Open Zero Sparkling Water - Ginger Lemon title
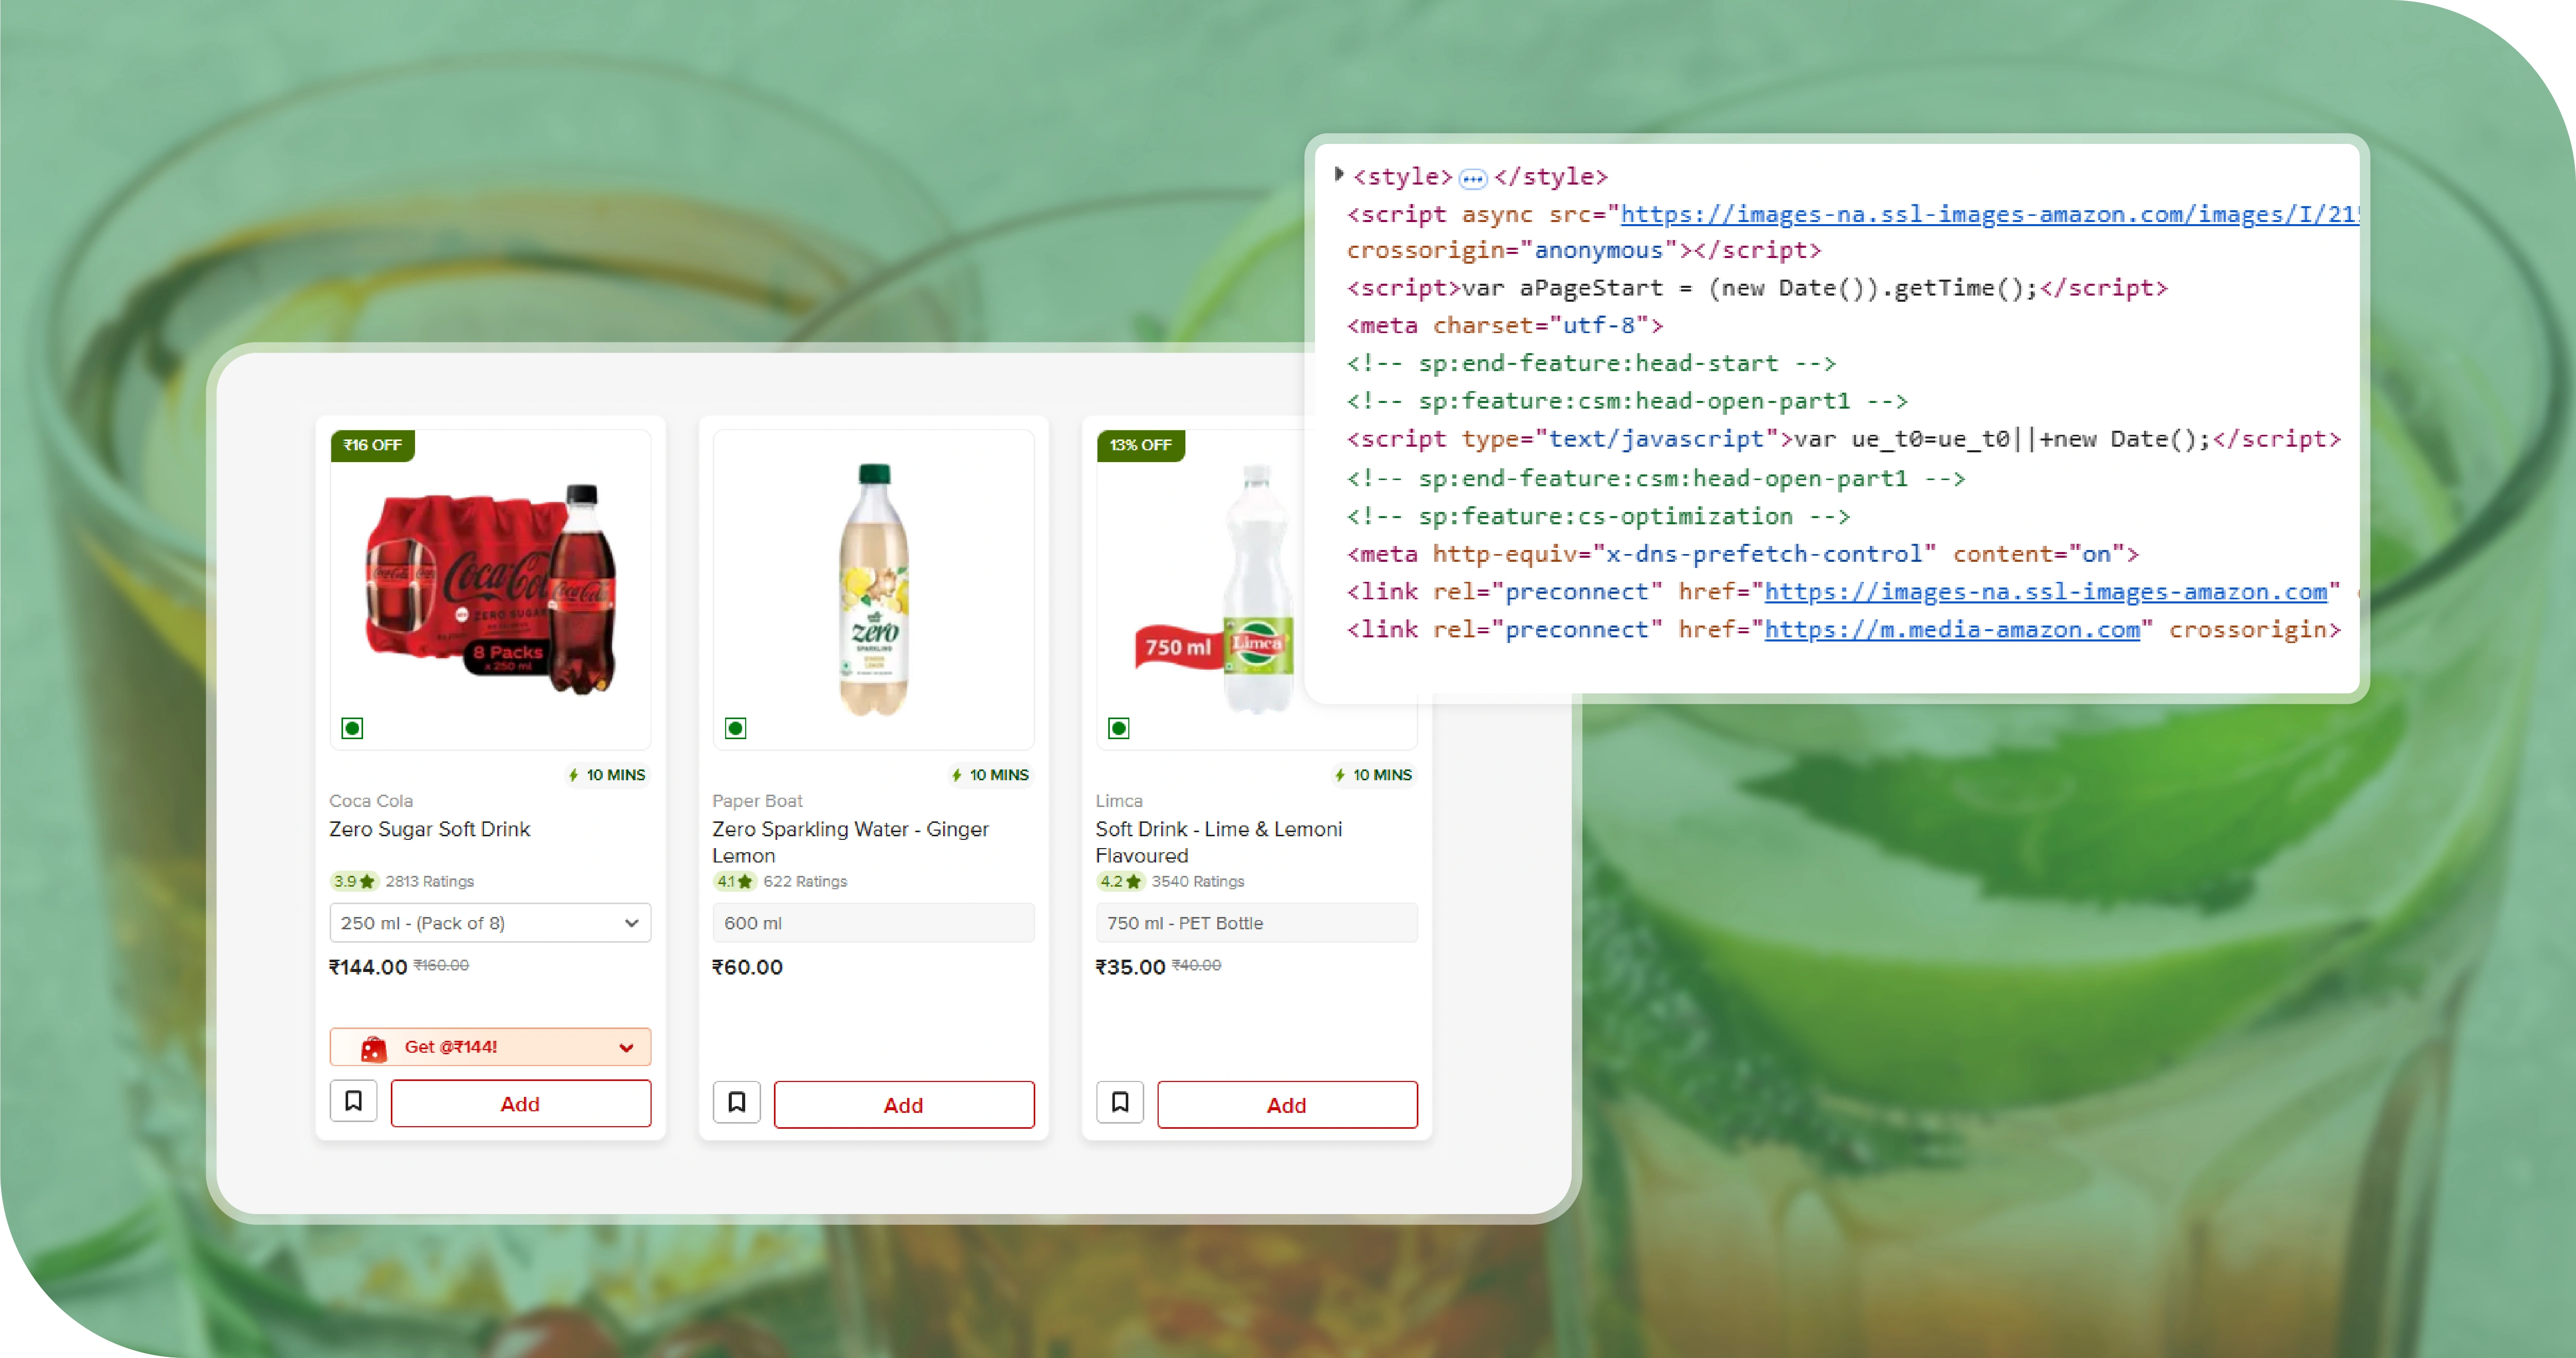The image size is (2576, 1358). tap(851, 842)
